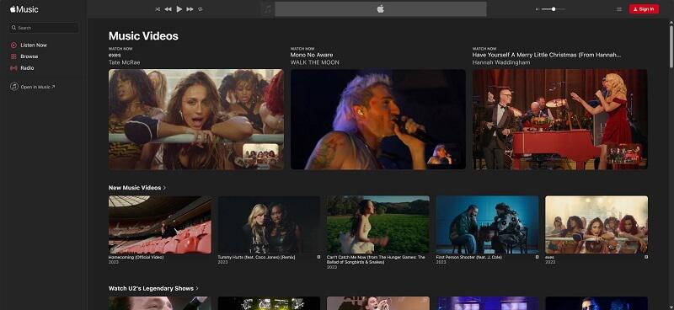
Task: Open the Hannah Waddingham Christmas featured video
Action: [559, 119]
